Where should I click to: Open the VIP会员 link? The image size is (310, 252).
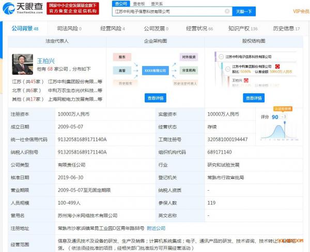click(x=301, y=11)
